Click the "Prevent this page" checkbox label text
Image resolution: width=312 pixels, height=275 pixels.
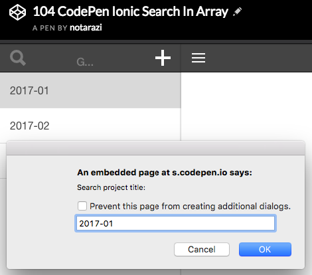190,207
